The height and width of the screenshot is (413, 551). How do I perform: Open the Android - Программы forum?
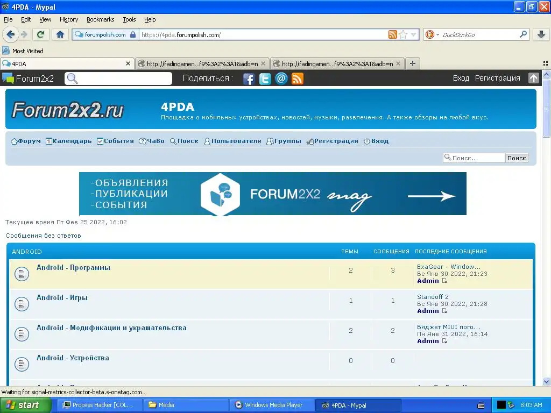coord(73,268)
